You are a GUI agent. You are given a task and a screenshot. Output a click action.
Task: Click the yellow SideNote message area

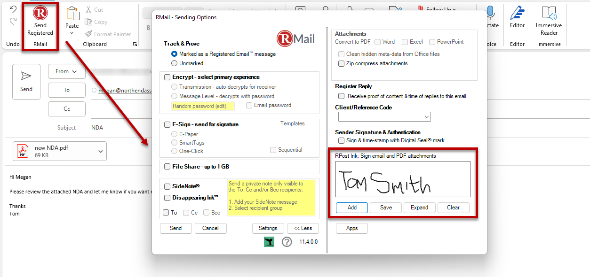[x=271, y=197]
